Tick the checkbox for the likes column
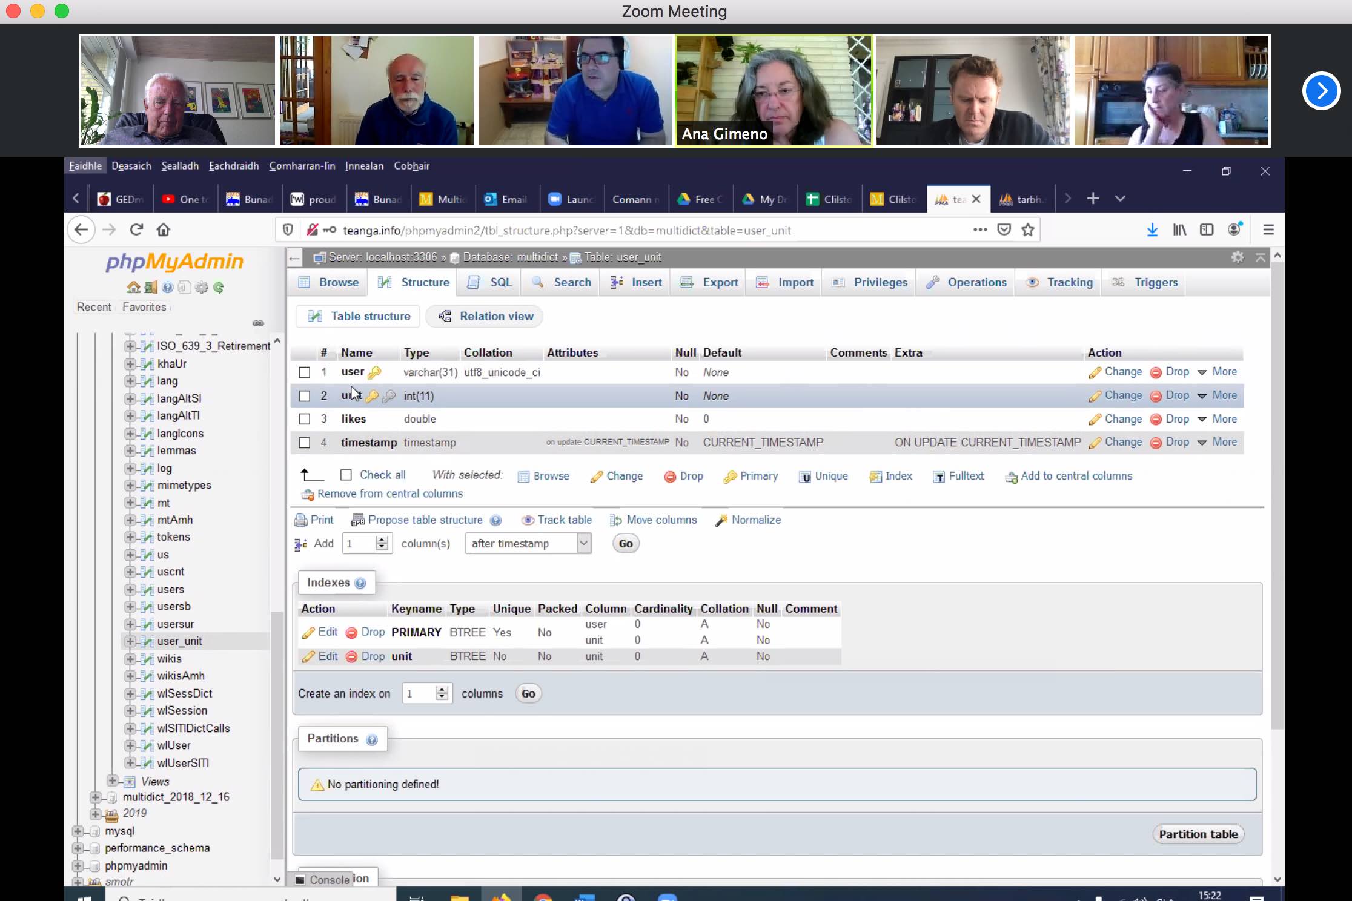The width and height of the screenshot is (1352, 901). pyautogui.click(x=305, y=419)
